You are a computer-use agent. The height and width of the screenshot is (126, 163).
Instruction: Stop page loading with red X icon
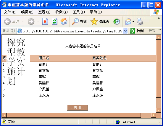(45, 21)
